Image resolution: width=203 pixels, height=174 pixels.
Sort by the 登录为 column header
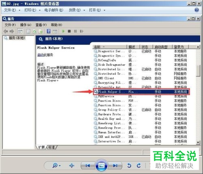click(180, 47)
